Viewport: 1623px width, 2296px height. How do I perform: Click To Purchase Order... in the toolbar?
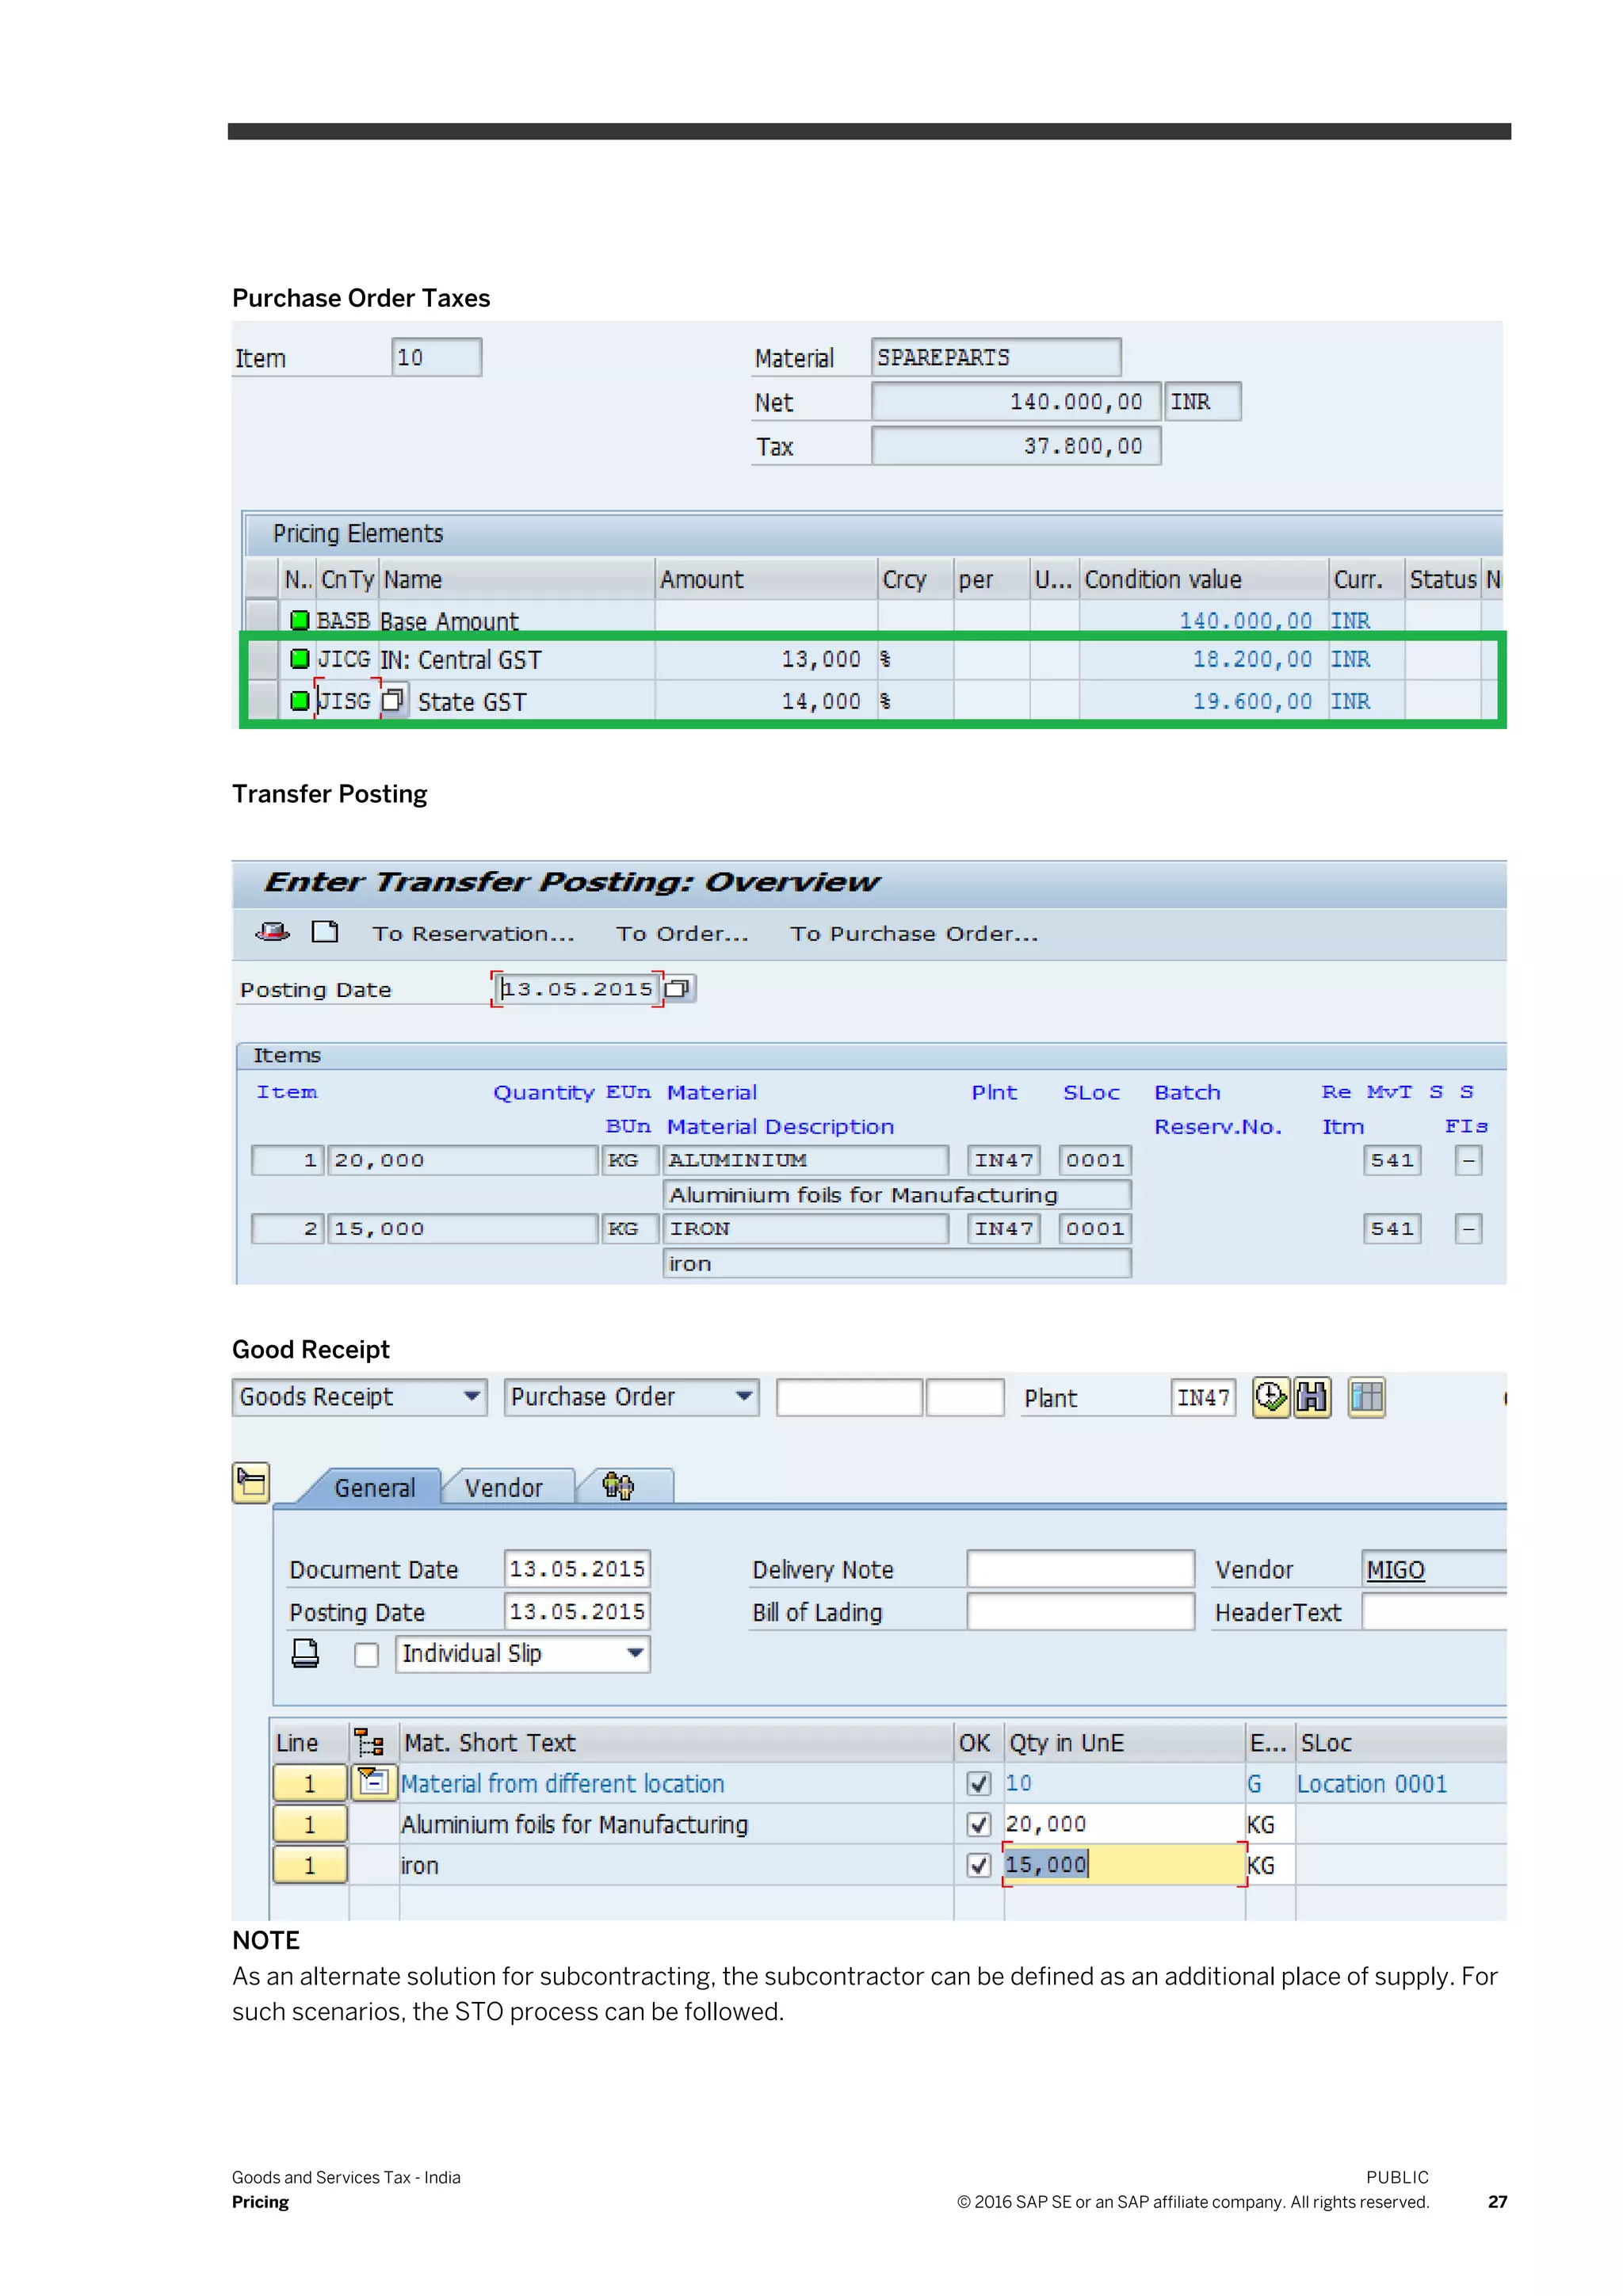tap(914, 933)
